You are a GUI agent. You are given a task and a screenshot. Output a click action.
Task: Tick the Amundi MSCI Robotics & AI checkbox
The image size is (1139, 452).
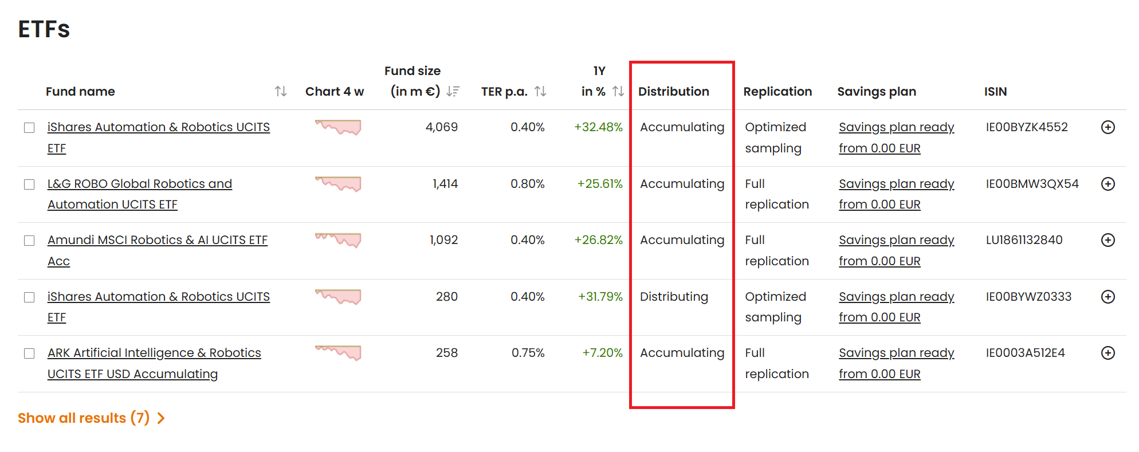pos(29,241)
